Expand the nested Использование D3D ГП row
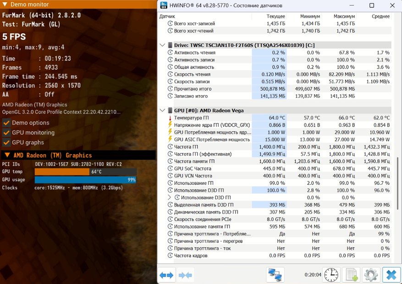 tap(169, 198)
